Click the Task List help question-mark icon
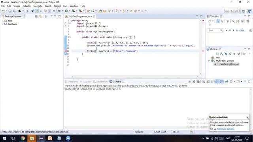This screenshot has height=142, width=253. 250,30
